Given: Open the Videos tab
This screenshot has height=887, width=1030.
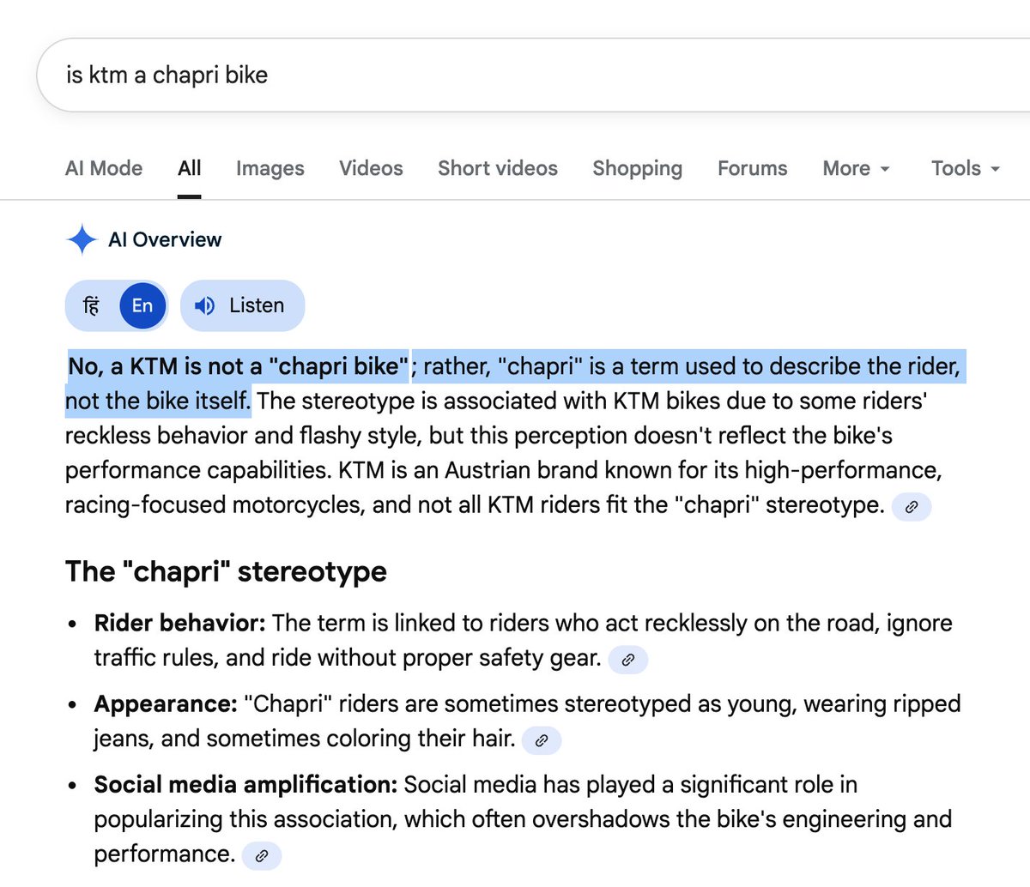Looking at the screenshot, I should (371, 168).
